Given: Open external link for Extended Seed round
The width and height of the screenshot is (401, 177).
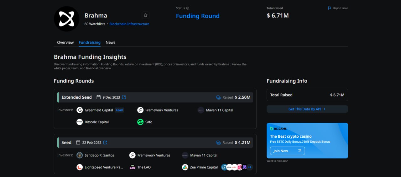Looking at the screenshot, I should [124, 97].
